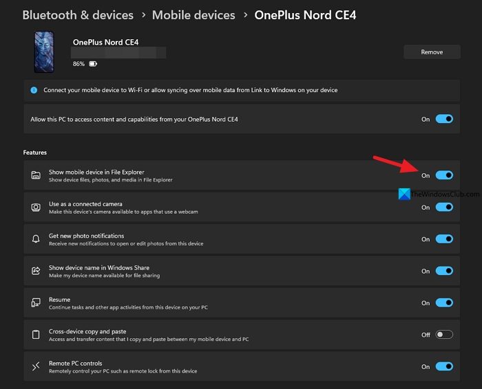This screenshot has height=389, width=482.
Task: Click the Windows Share icon
Action: pos(36,271)
